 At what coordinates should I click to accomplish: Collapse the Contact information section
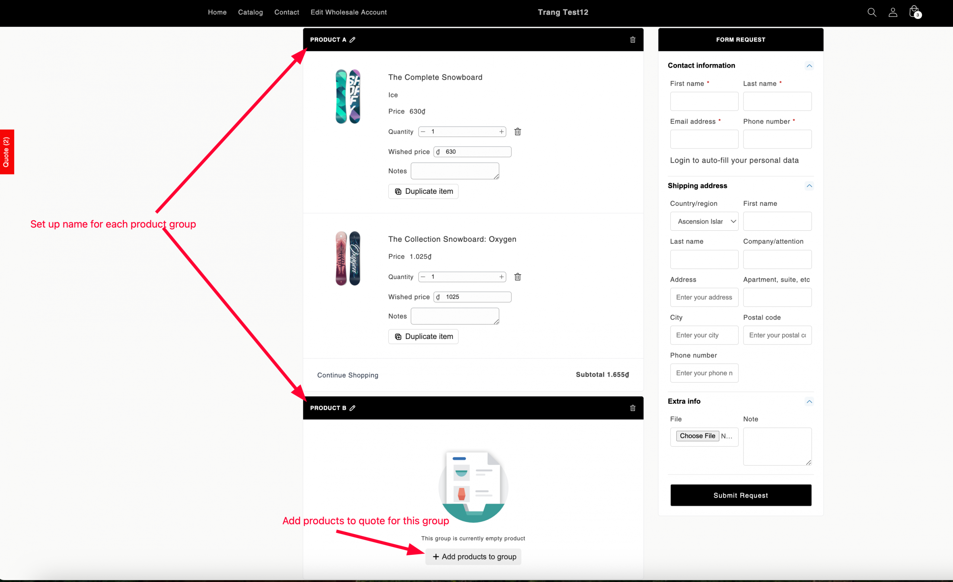pos(809,66)
